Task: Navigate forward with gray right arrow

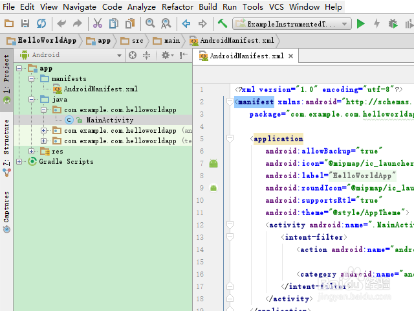Action: [202, 24]
